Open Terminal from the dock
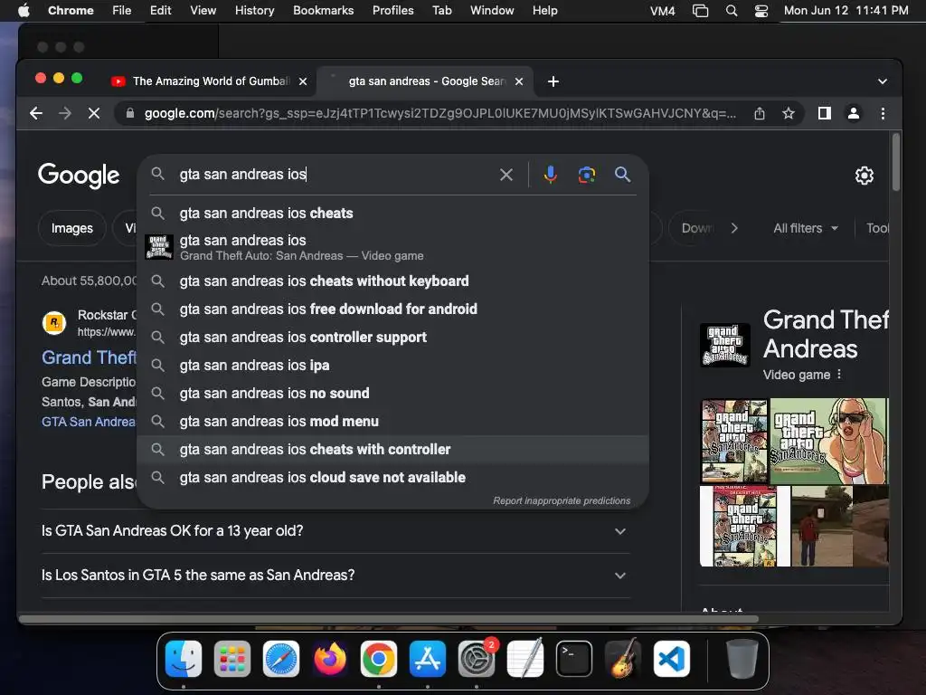The image size is (926, 695). point(574,659)
